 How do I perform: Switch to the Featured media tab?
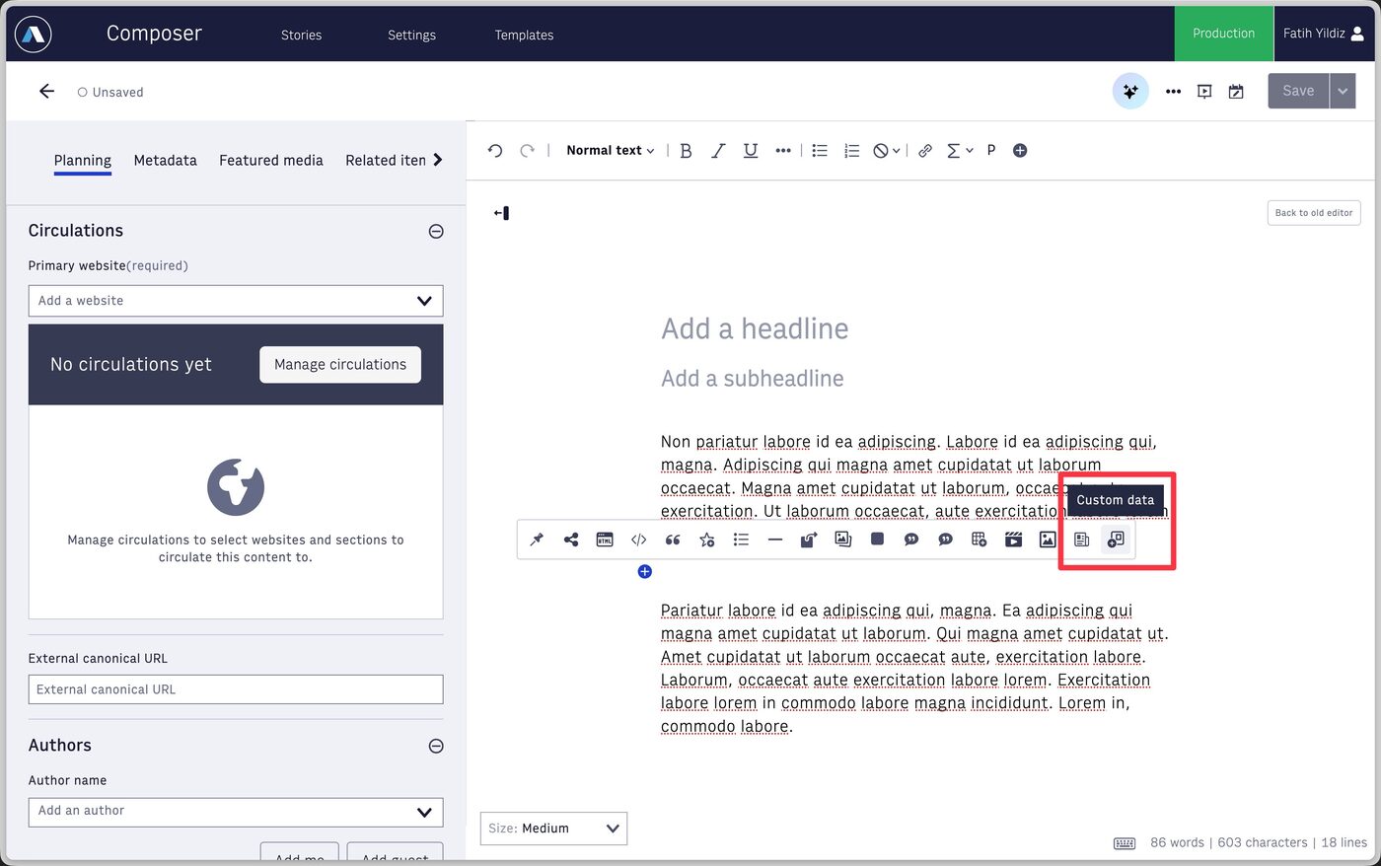[271, 161]
